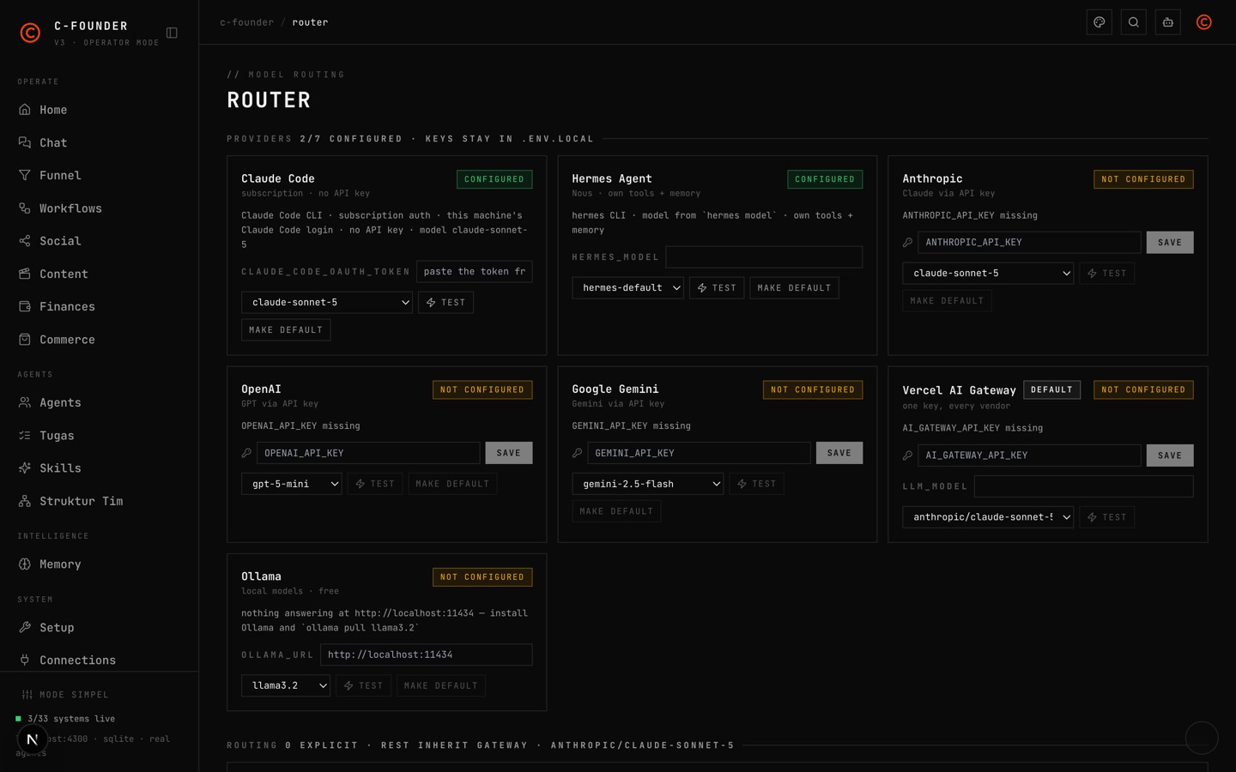
Task: Collapse sidebar using panel toggle icon
Action: pos(172,33)
